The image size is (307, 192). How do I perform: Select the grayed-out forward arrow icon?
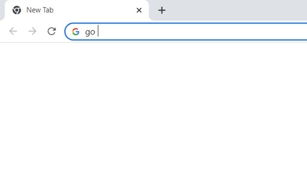(x=32, y=31)
